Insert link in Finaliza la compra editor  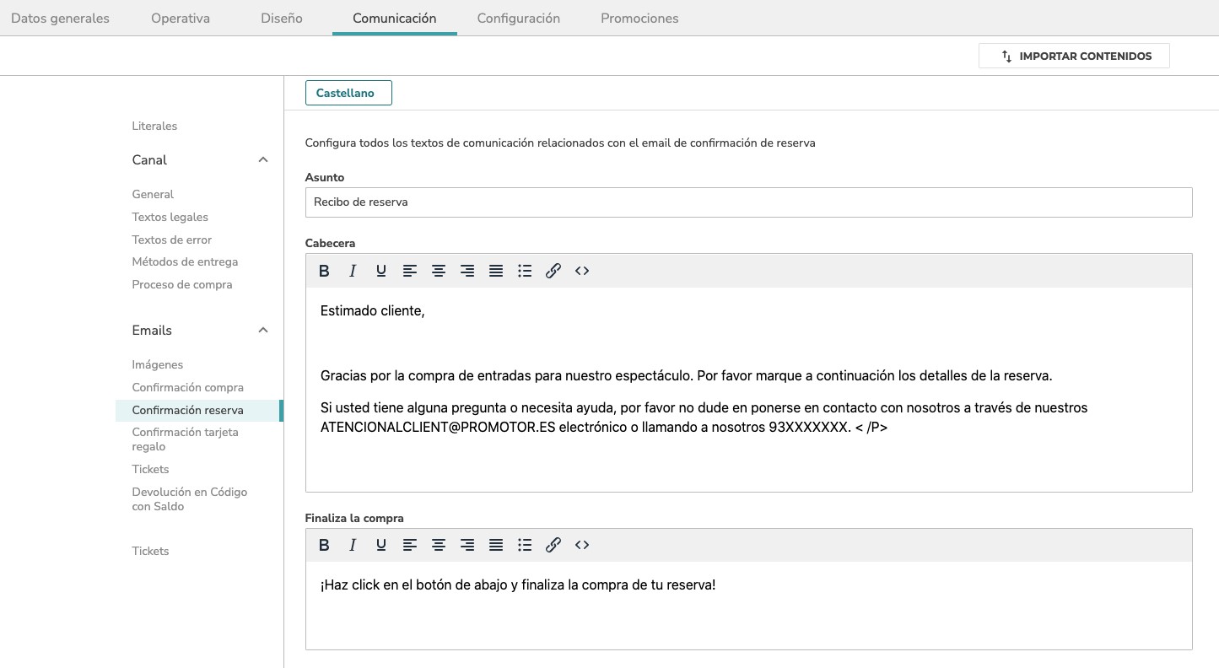coord(553,545)
